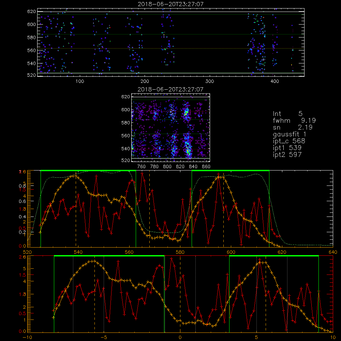
Task: Click x-axis label 840 under the middle image
Action: [193, 167]
